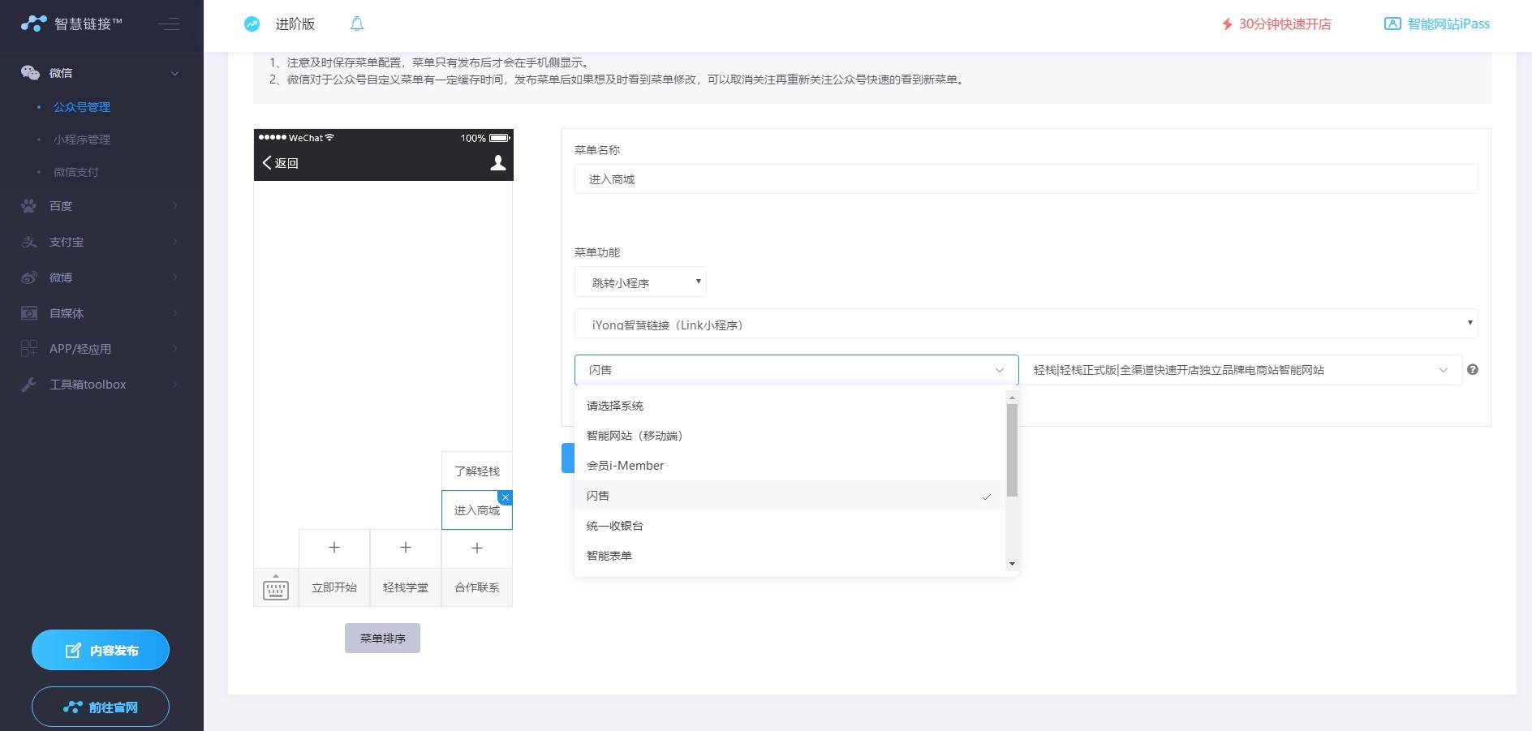Expand the 轻栈正式版 page selector dropdown
Image resolution: width=1532 pixels, height=731 pixels.
tap(1240, 370)
